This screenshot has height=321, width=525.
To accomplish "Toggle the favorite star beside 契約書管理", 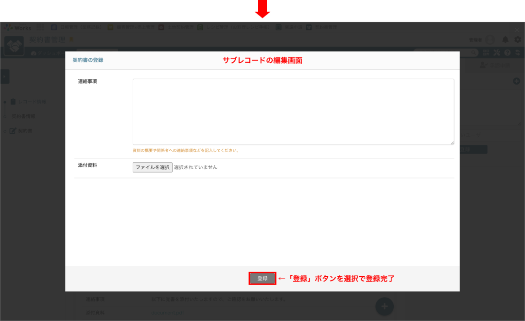I will click(71, 40).
